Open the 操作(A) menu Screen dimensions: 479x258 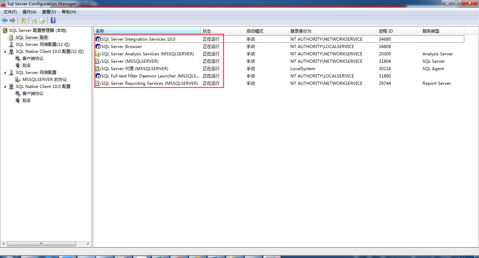(29, 12)
